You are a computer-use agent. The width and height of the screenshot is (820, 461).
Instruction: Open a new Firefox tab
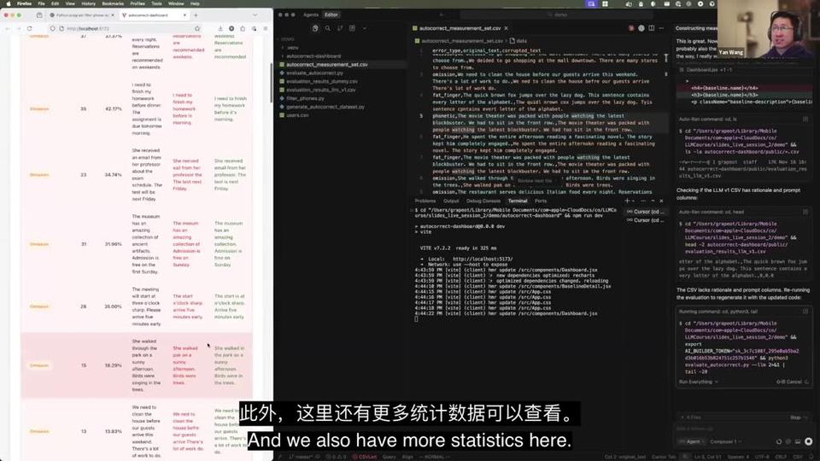(196, 15)
